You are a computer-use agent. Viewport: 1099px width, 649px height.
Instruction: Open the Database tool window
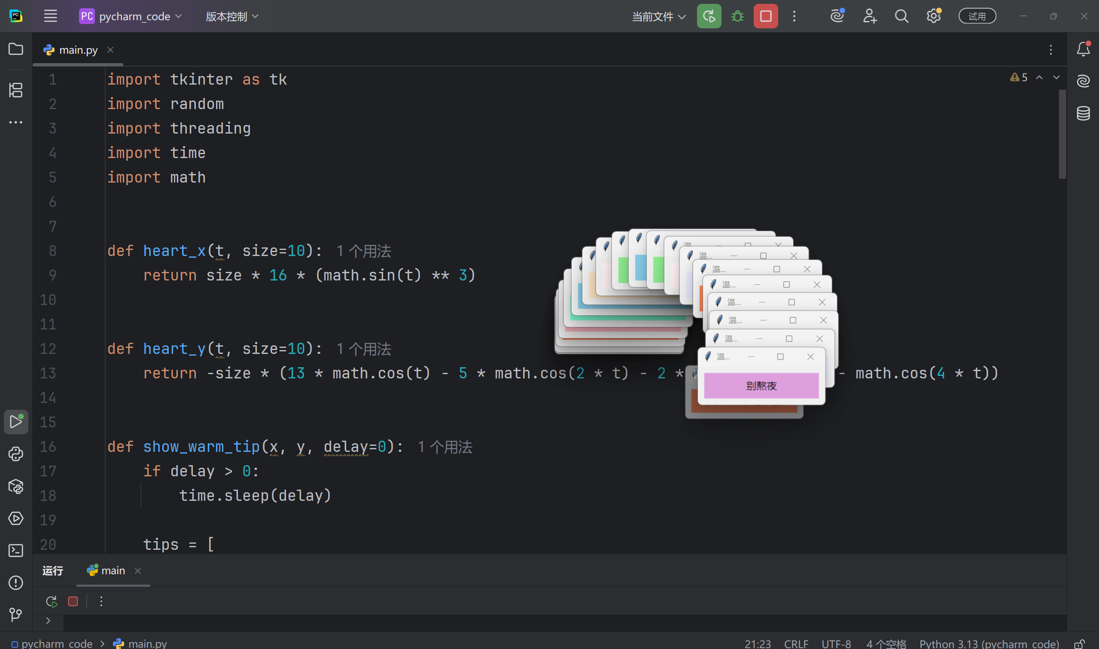[1083, 113]
